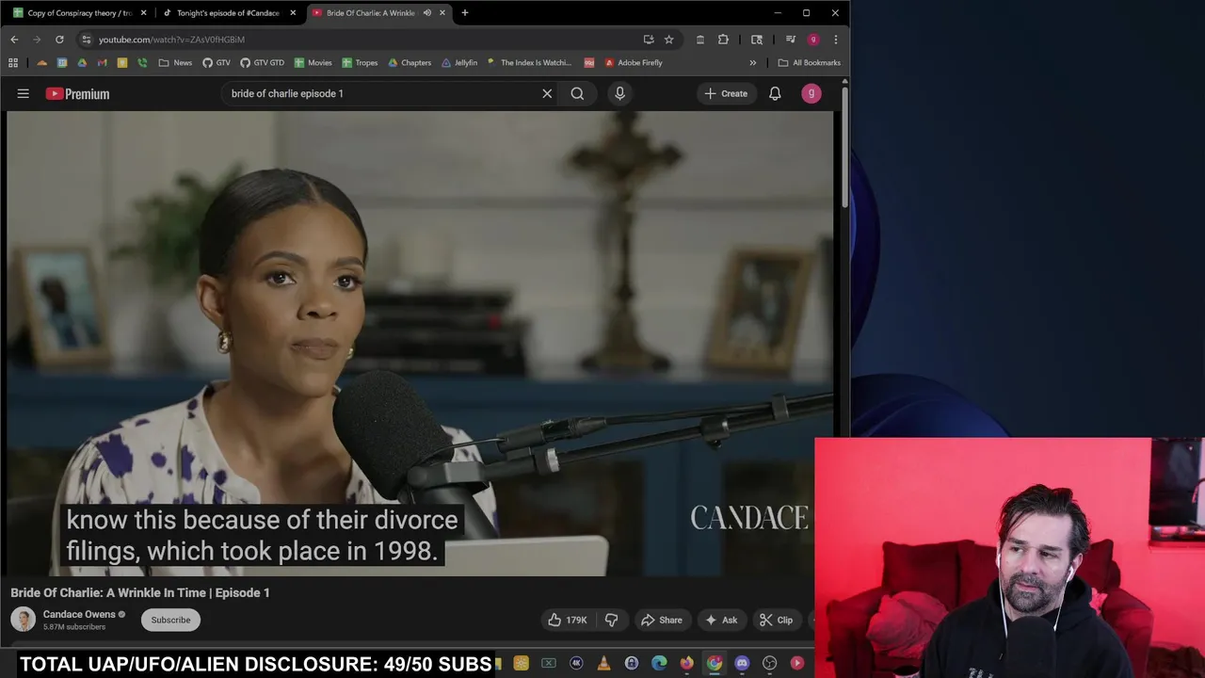Go back in browser history

[14, 40]
